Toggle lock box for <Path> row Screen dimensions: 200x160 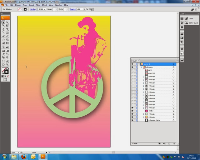tap(135, 111)
